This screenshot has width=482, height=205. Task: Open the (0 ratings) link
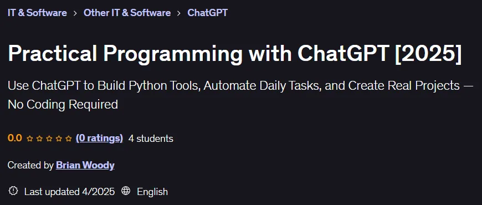[99, 139]
